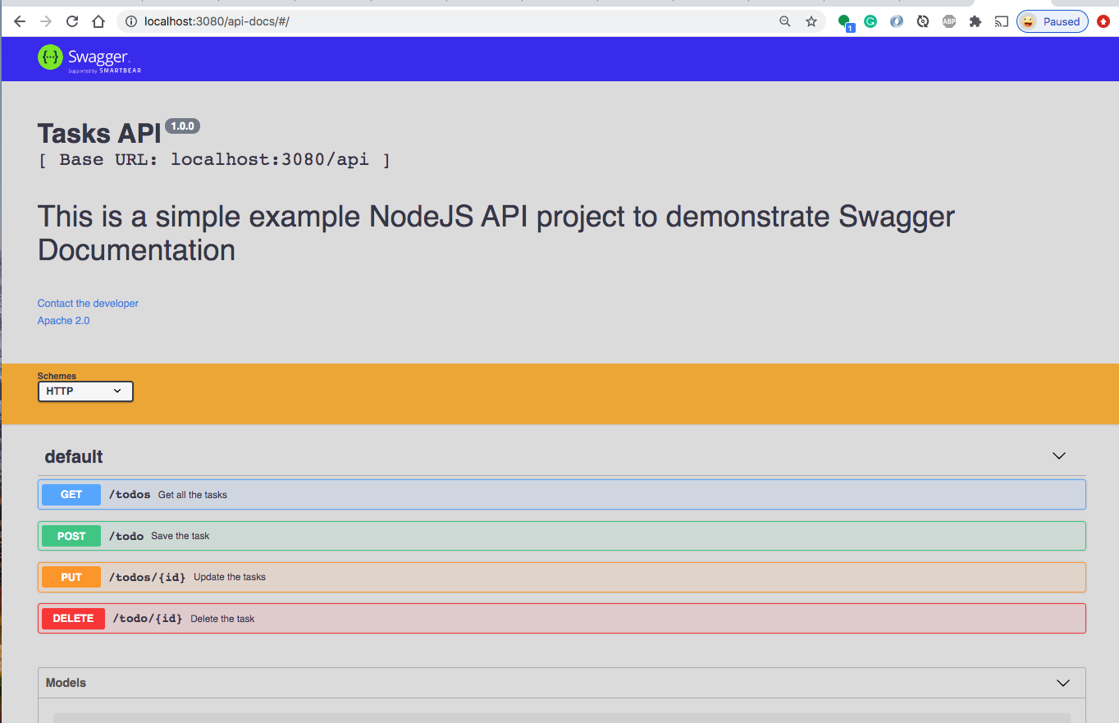Screen dimensions: 1119x723
Task: Open the Contact the developer link
Action: pyautogui.click(x=88, y=303)
